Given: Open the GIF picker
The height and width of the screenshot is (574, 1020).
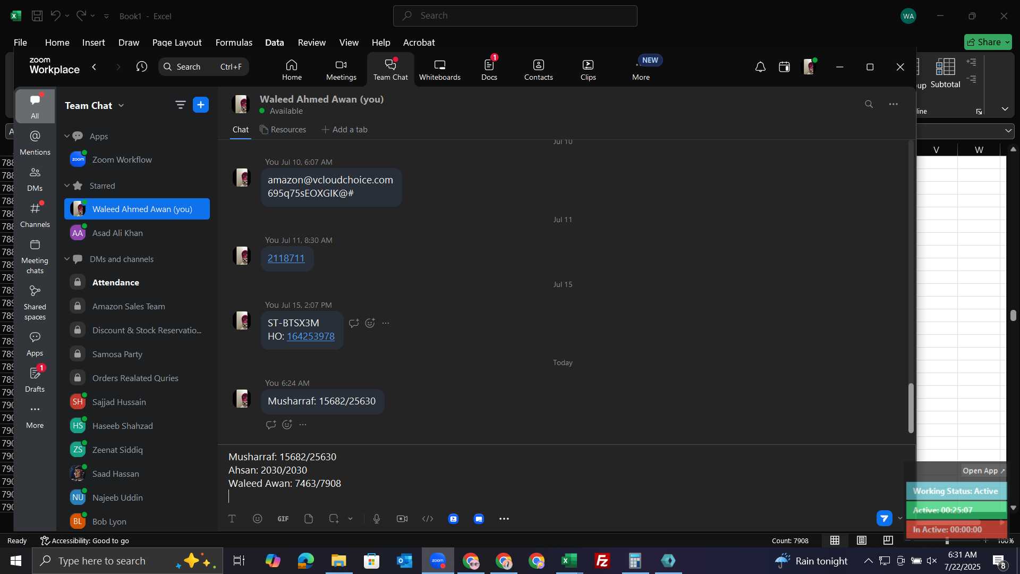Looking at the screenshot, I should coord(283,519).
